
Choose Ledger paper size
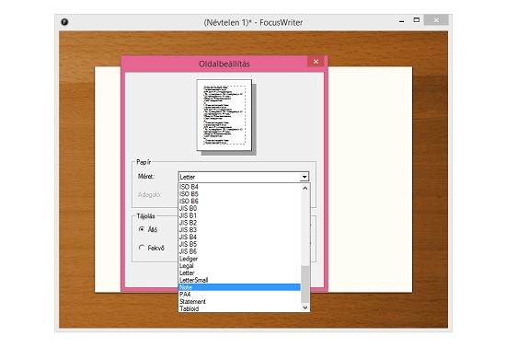(239, 259)
